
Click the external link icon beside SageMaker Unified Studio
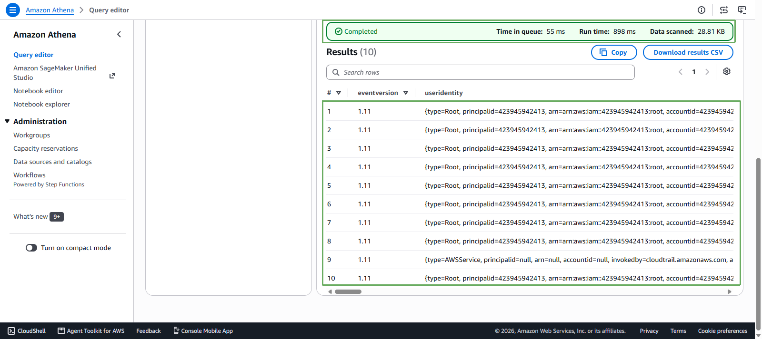pyautogui.click(x=112, y=76)
